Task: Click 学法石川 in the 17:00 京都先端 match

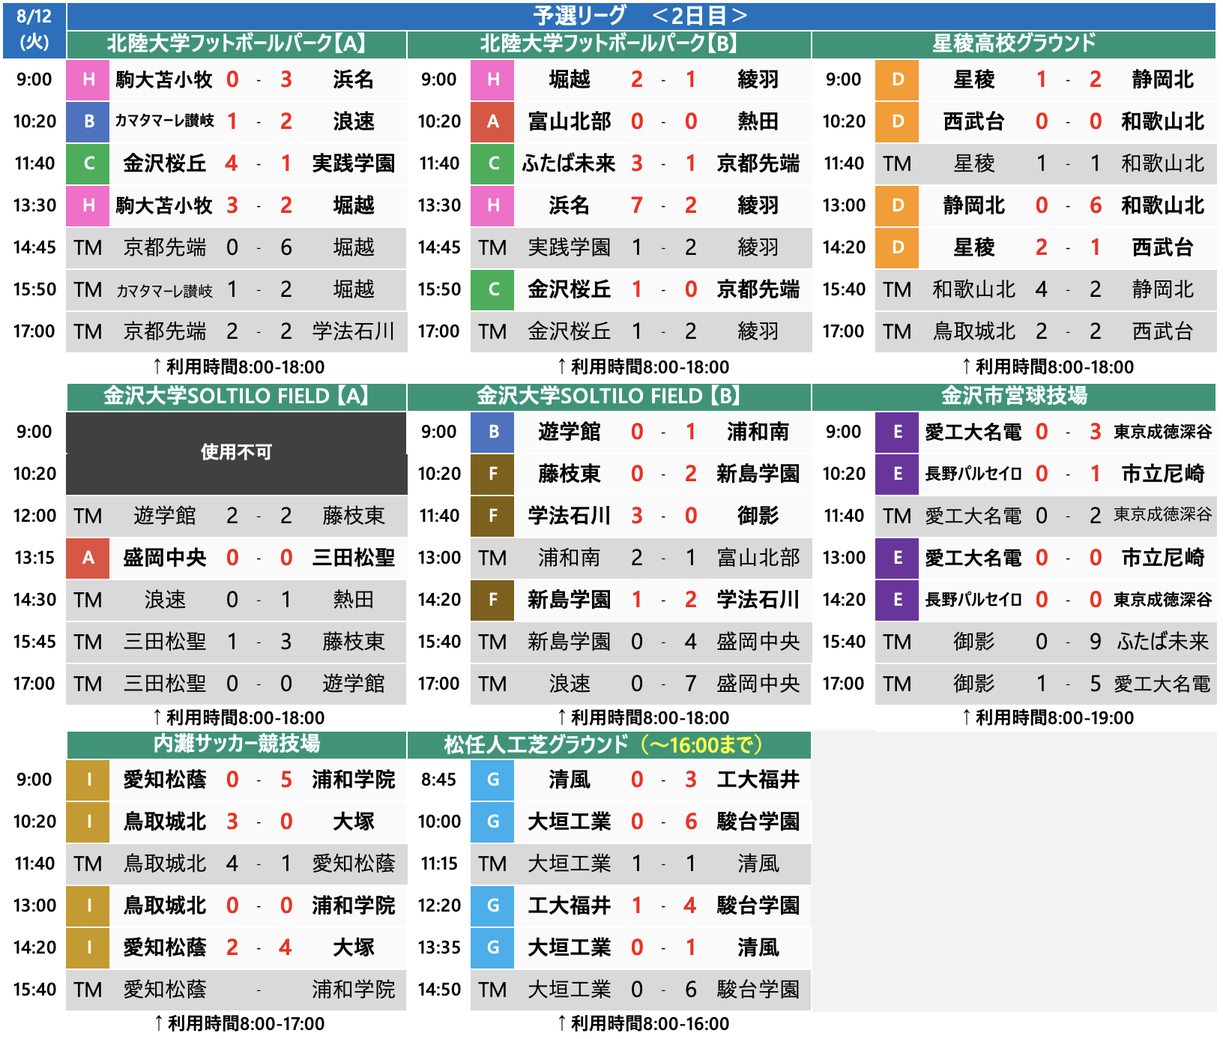Action: [353, 331]
